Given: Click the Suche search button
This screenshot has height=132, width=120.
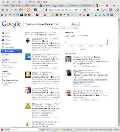Looking at the screenshot, I should click(x=75, y=24).
